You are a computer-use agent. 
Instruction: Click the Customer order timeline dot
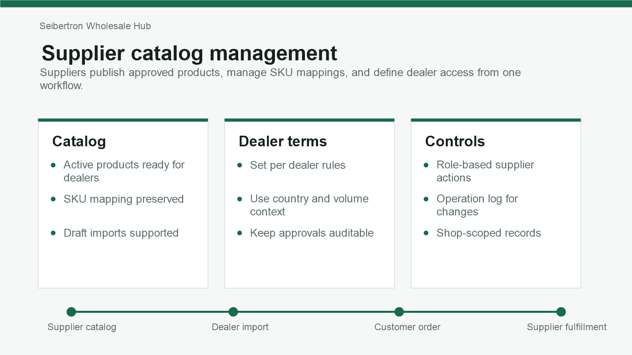(399, 312)
